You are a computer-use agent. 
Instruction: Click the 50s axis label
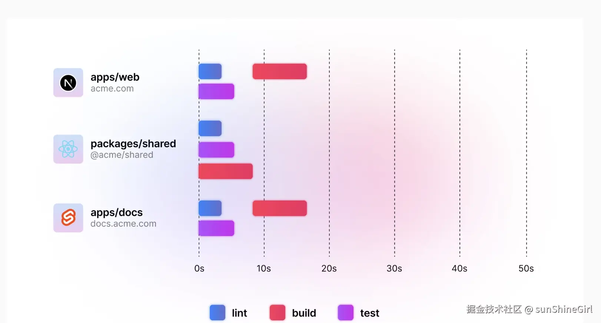click(526, 269)
